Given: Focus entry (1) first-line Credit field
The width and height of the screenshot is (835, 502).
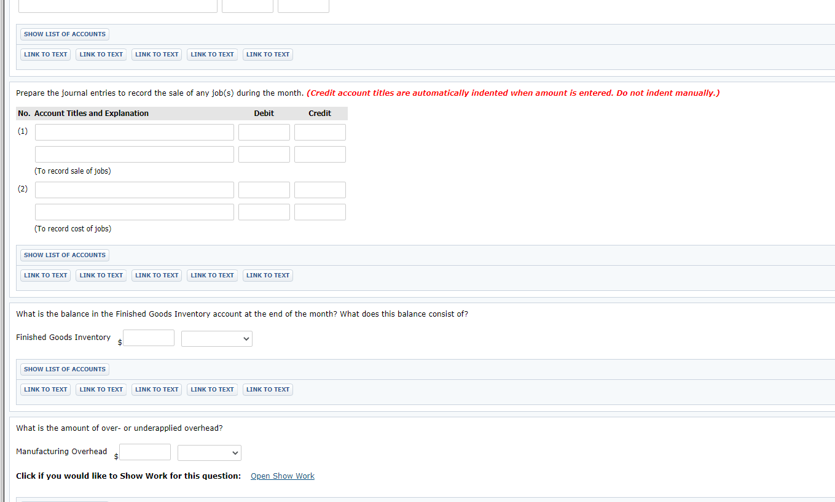Looking at the screenshot, I should [320, 133].
